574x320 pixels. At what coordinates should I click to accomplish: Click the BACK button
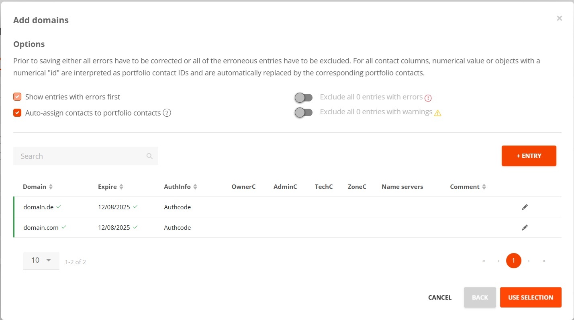pos(480,298)
